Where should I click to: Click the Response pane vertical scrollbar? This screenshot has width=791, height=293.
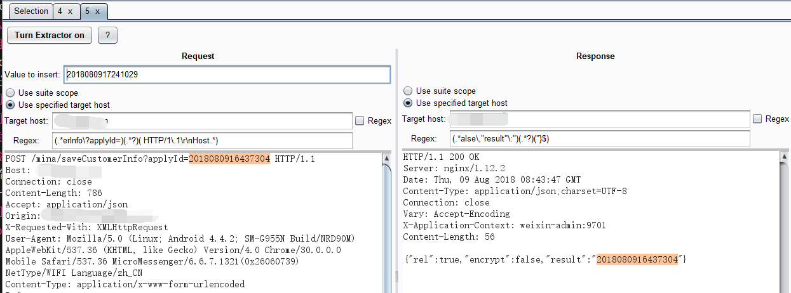785,222
